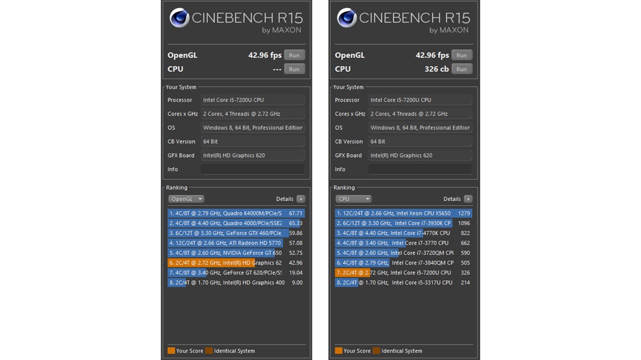Image resolution: width=641 pixels, height=360 pixels.
Task: Run the CPU test in right panel
Action: tap(462, 69)
